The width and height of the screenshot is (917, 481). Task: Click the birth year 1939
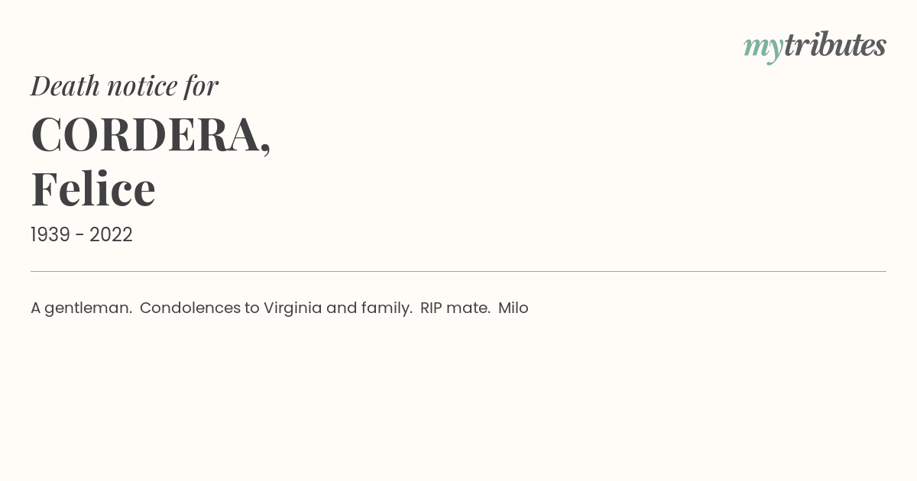50,235
